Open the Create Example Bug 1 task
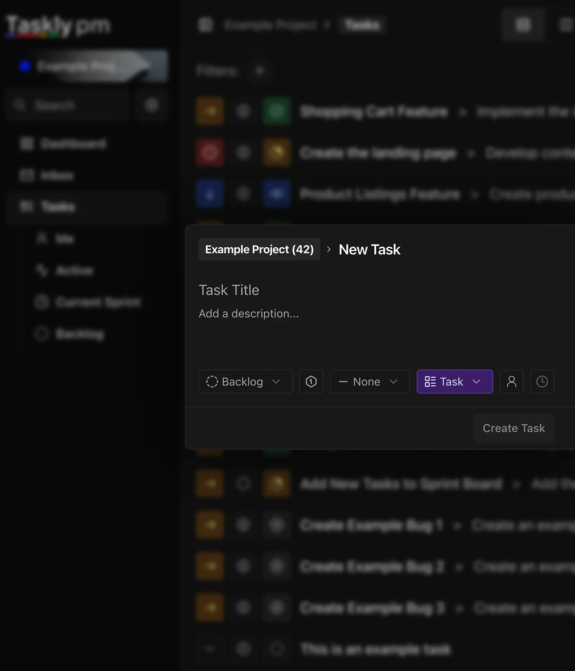 tap(371, 525)
